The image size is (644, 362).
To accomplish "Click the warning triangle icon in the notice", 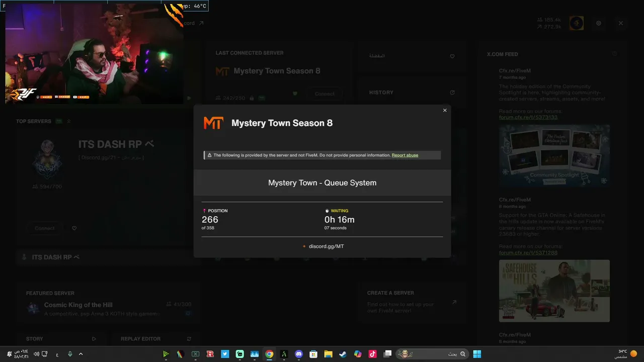I will point(209,155).
